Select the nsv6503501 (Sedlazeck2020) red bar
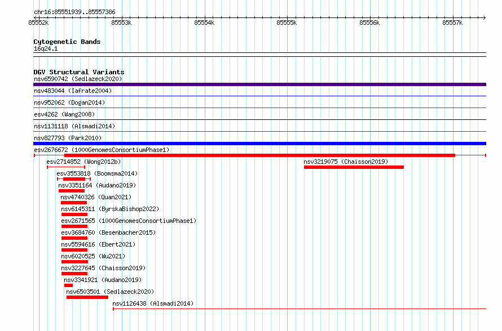 pos(87,297)
